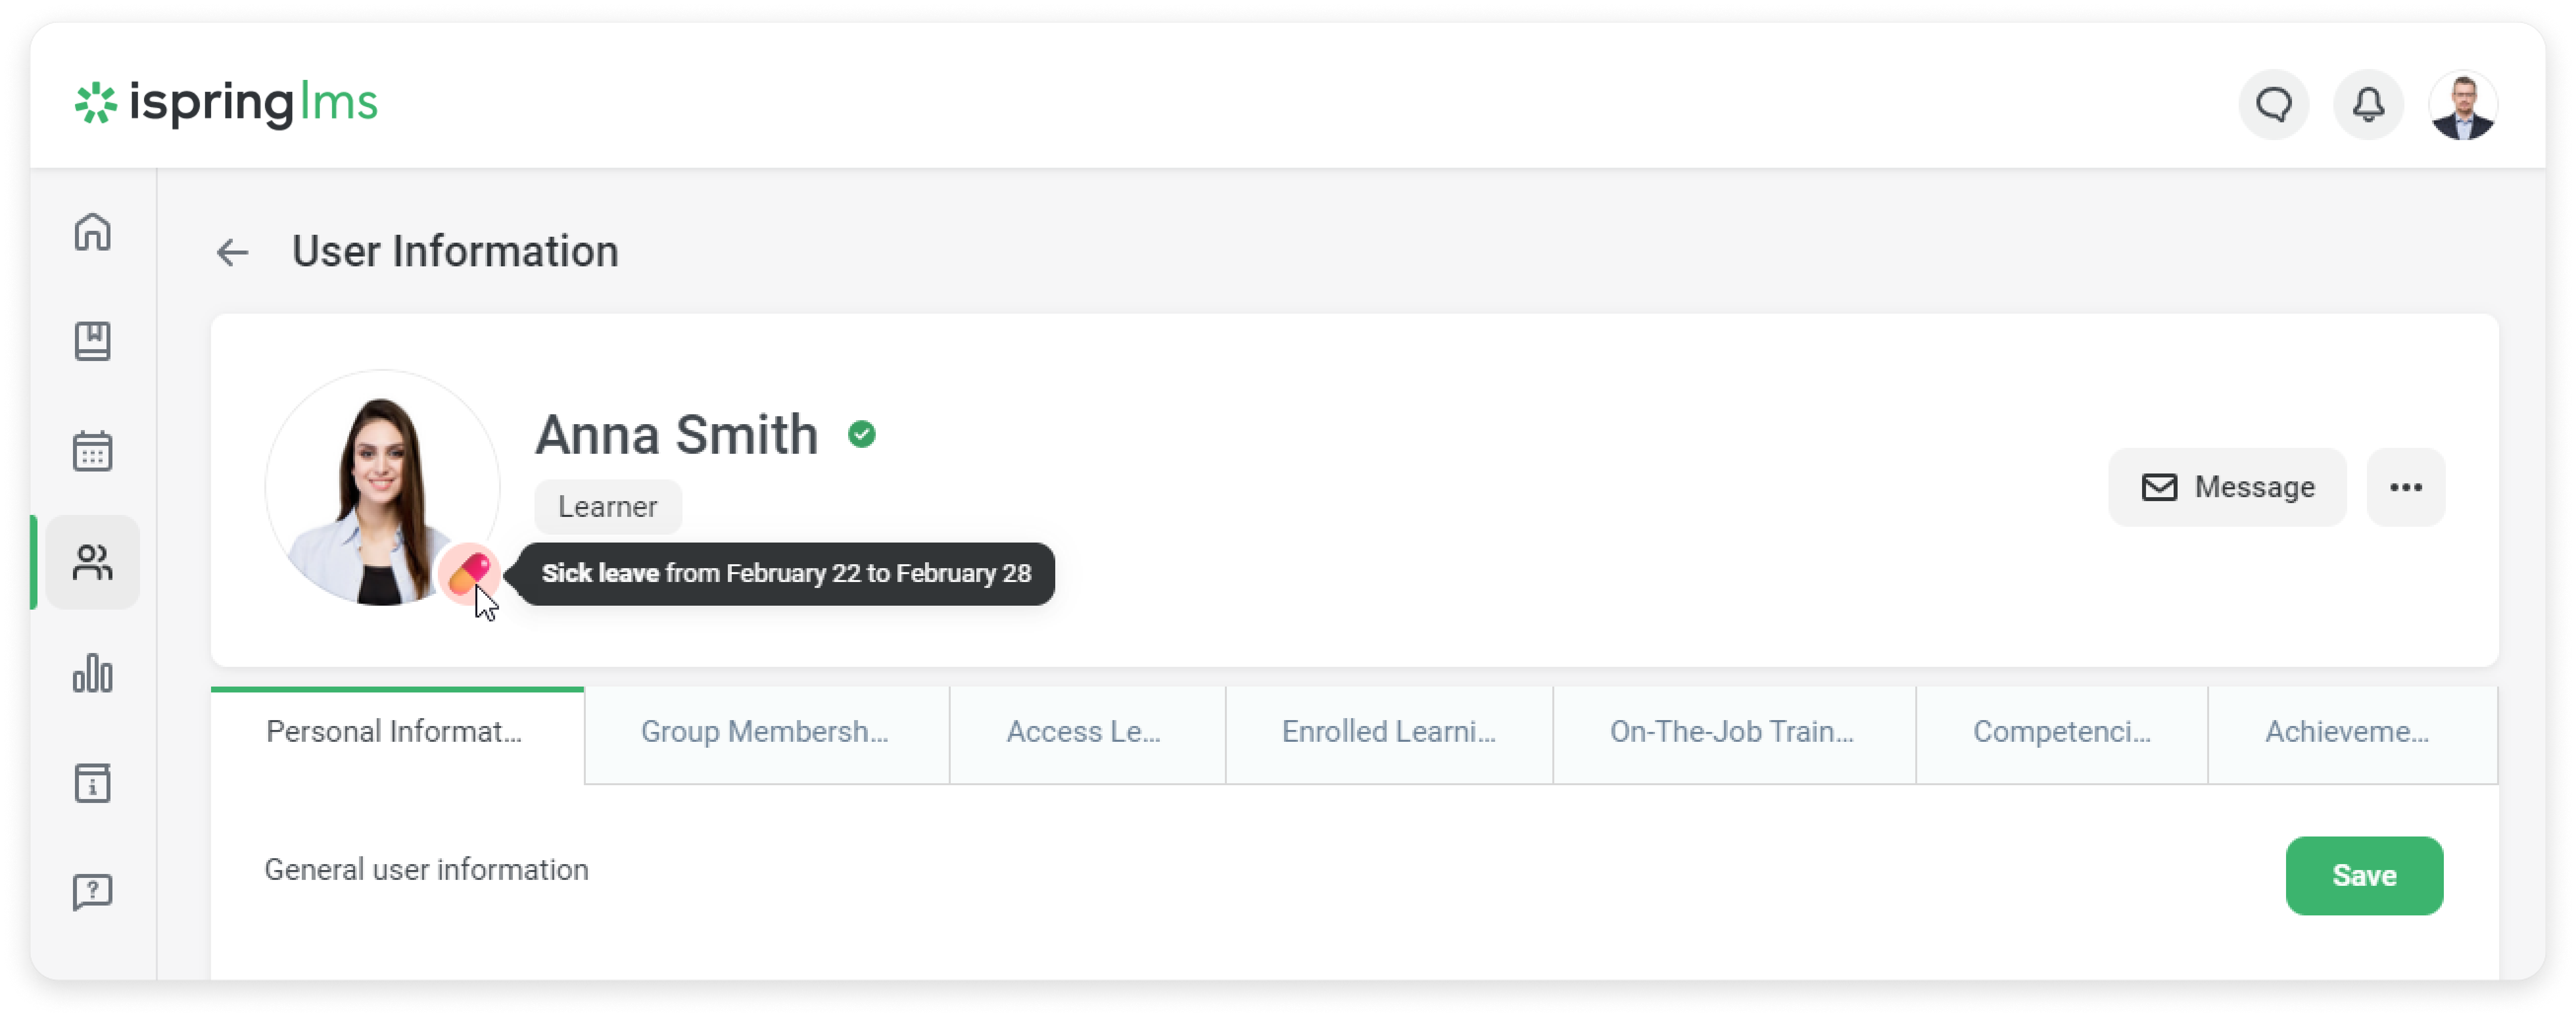Screen dimensions: 2576x1018
Task: Go back using the left arrow
Action: (232, 252)
